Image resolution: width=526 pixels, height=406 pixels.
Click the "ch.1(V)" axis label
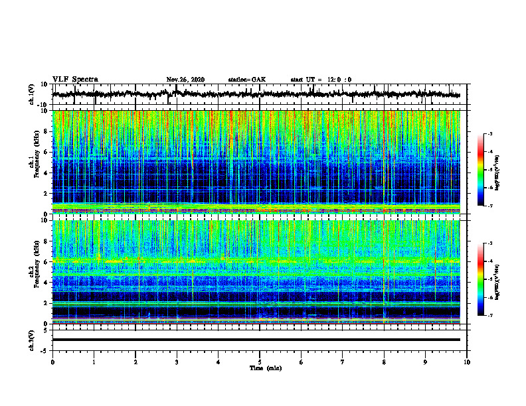pos(32,94)
